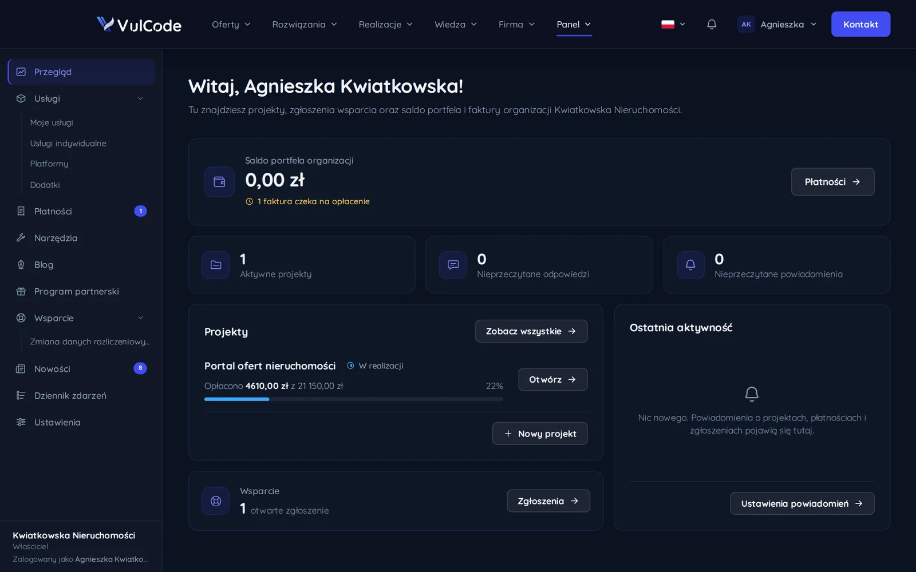Open the notifications bell in top bar
Viewport: 916px width, 572px height.
click(x=712, y=24)
